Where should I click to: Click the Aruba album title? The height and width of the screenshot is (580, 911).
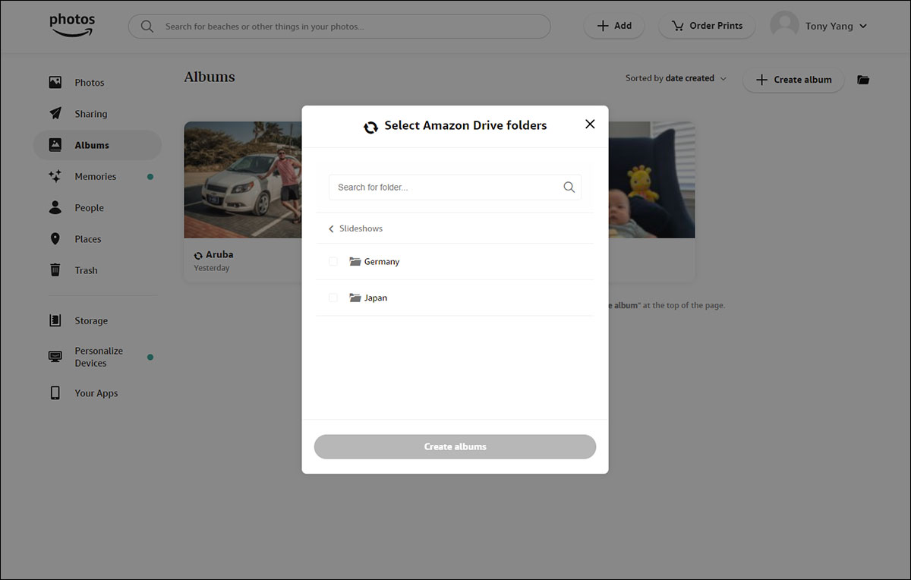pyautogui.click(x=219, y=254)
